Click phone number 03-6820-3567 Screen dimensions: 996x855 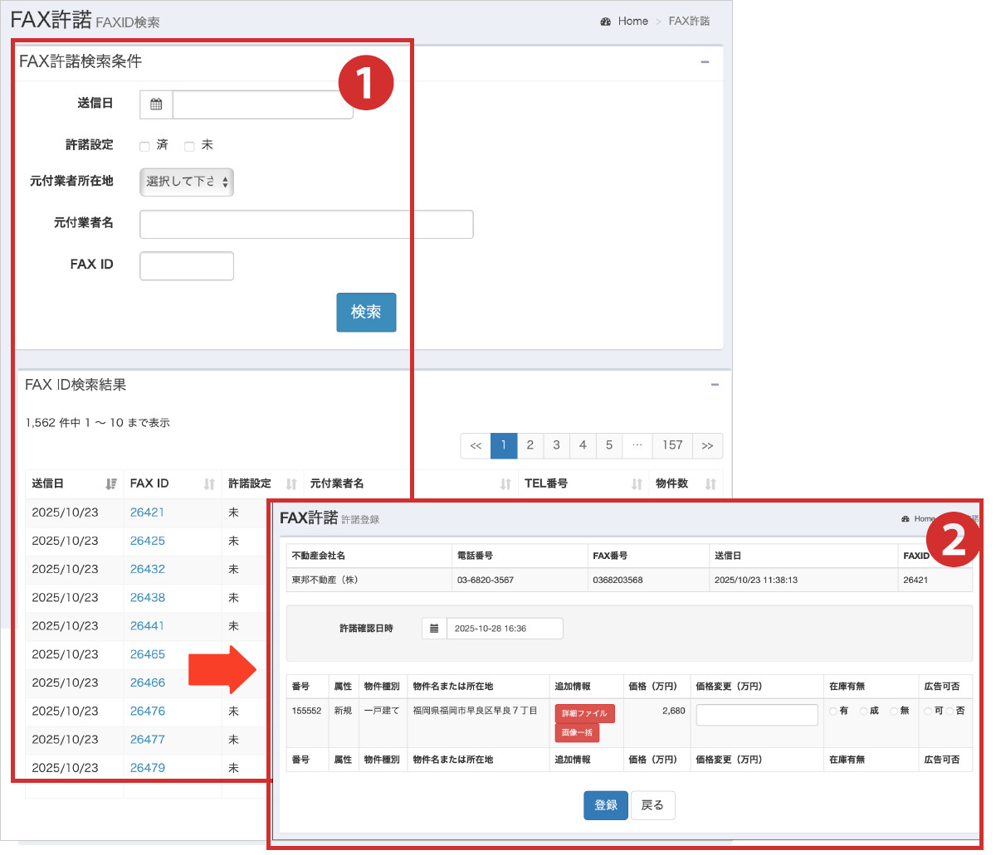coord(485,581)
